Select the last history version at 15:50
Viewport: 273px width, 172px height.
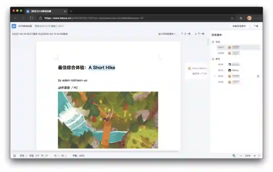pyautogui.click(x=239, y=82)
